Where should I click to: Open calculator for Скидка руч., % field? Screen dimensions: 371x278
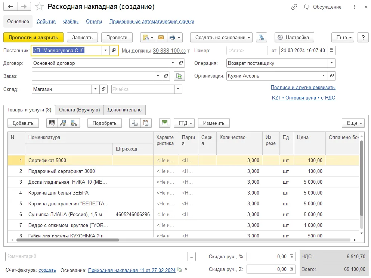point(292,256)
